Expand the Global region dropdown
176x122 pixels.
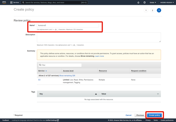[x=153, y=2]
